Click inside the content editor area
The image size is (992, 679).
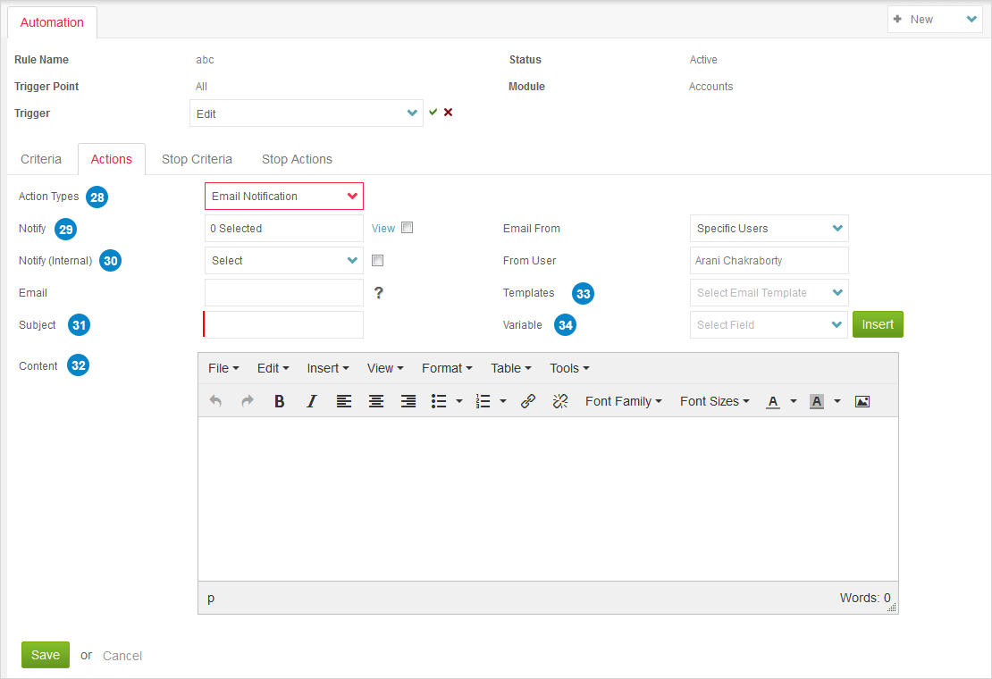[x=548, y=499]
